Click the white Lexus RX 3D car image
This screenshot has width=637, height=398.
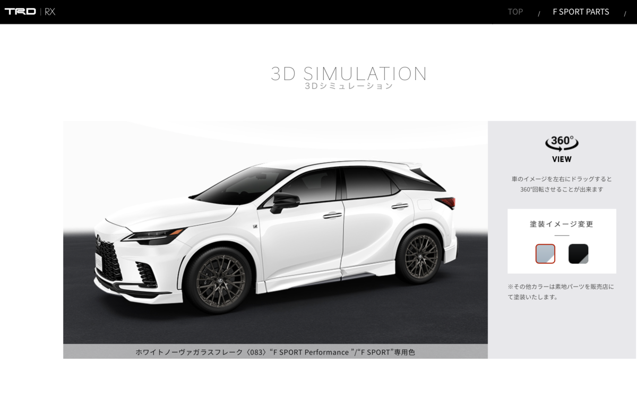click(x=275, y=233)
